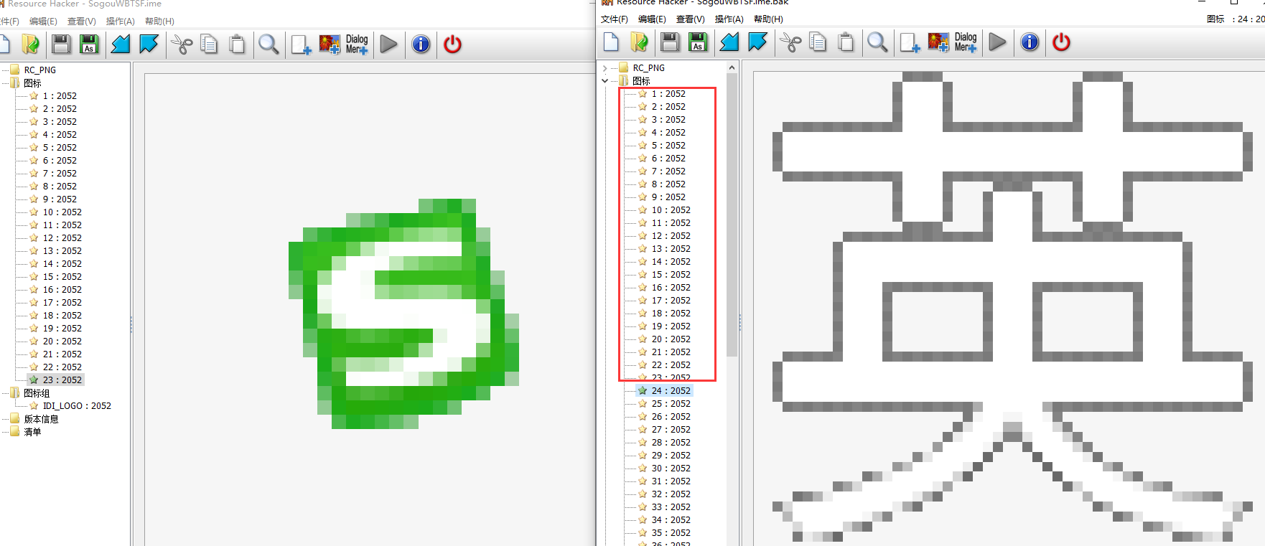Select RC_PNG folder in left window tree
This screenshot has height=546, width=1265.
click(x=39, y=70)
